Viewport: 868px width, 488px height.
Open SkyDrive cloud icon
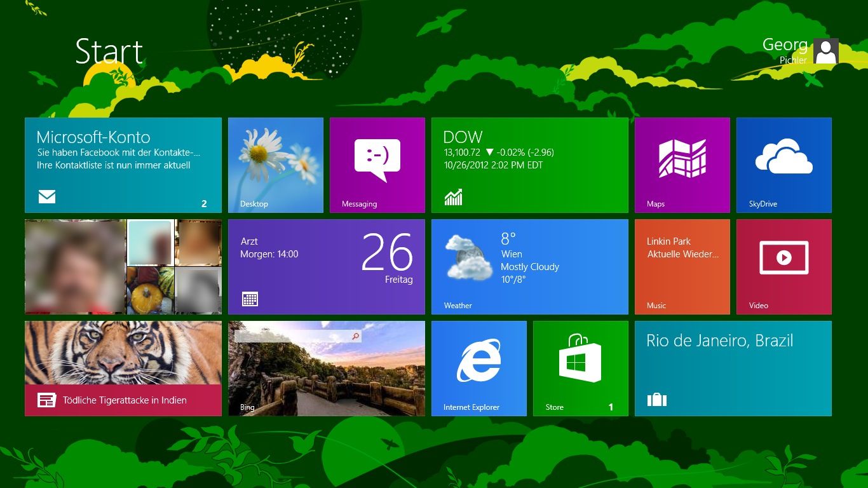(x=784, y=156)
